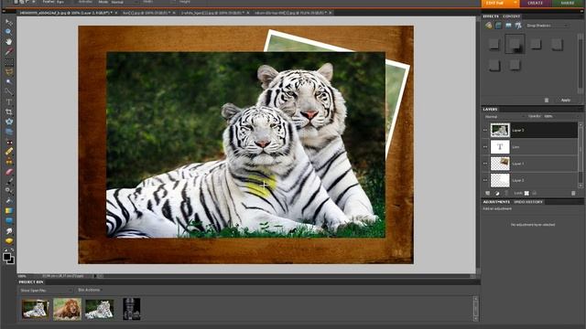Select the first drop shadow style
Viewport: 586px width, 329px height.
tap(494, 44)
